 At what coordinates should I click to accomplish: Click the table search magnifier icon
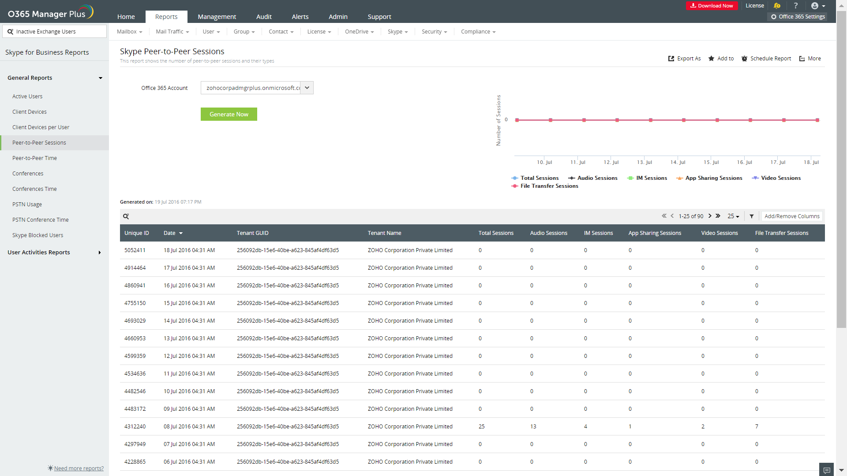(126, 216)
